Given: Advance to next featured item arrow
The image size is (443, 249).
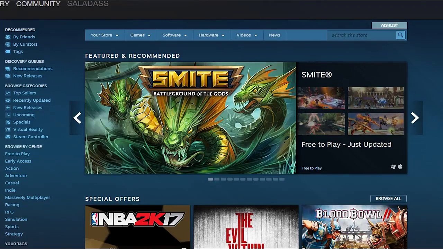Looking at the screenshot, I should click(415, 118).
